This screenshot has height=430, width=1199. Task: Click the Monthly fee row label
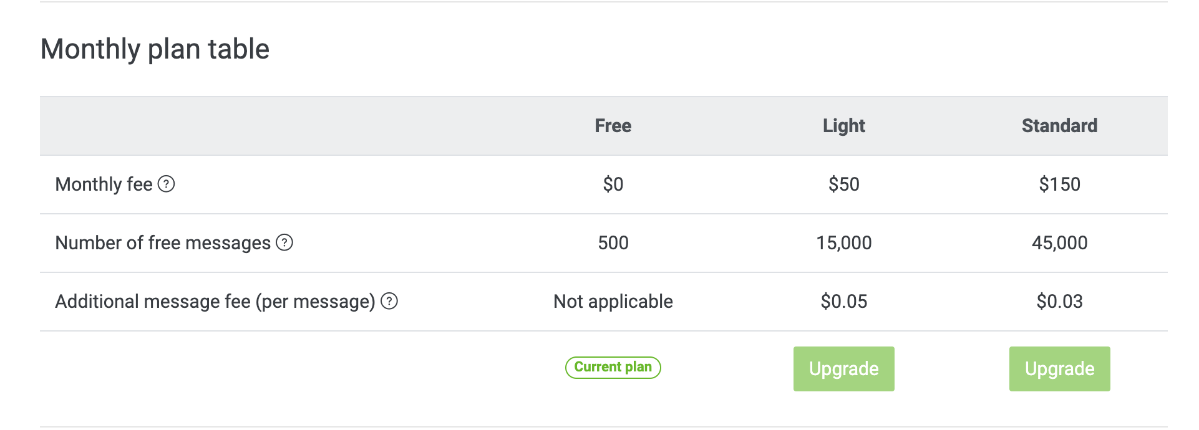104,184
